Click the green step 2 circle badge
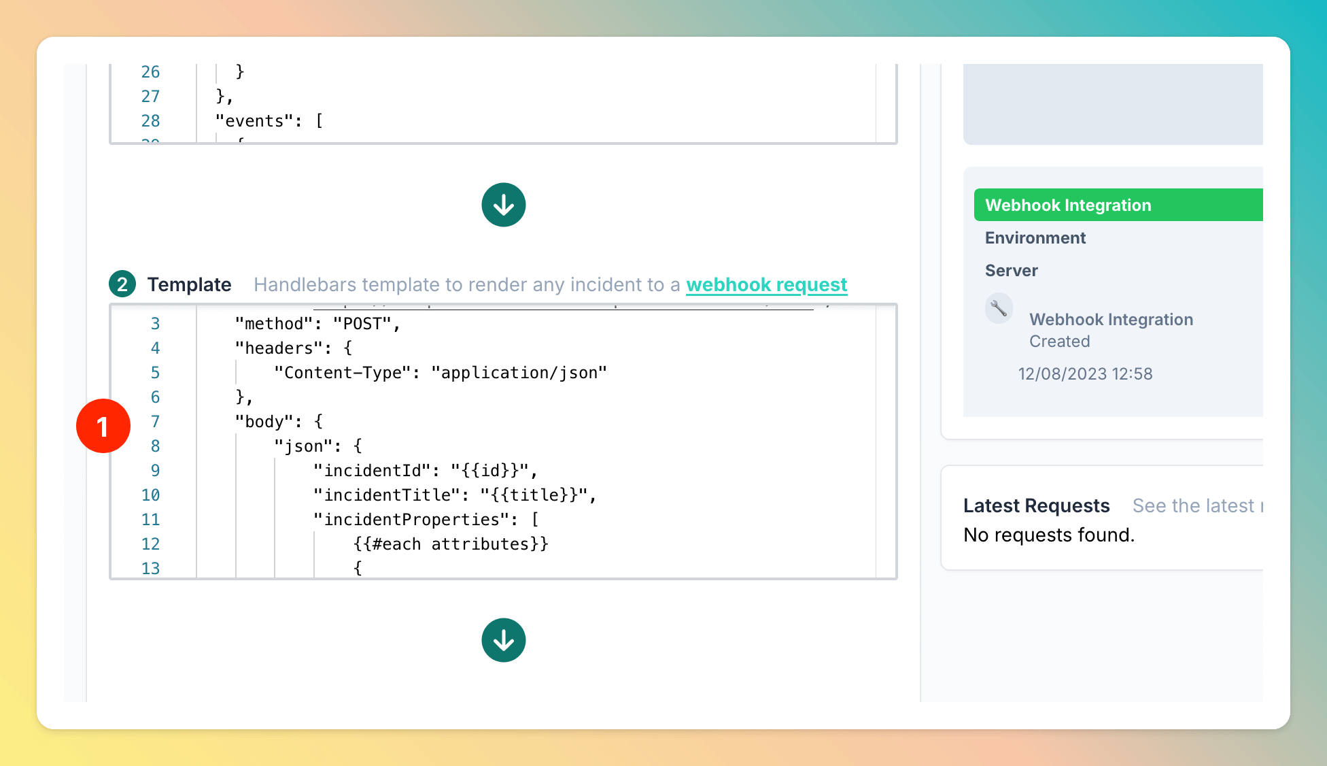The height and width of the screenshot is (766, 1327). [x=122, y=284]
